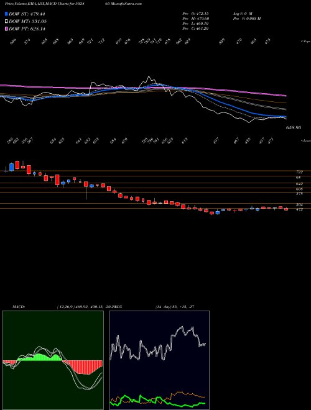Click the 605 price level label
311x410 pixels.
(299, 189)
